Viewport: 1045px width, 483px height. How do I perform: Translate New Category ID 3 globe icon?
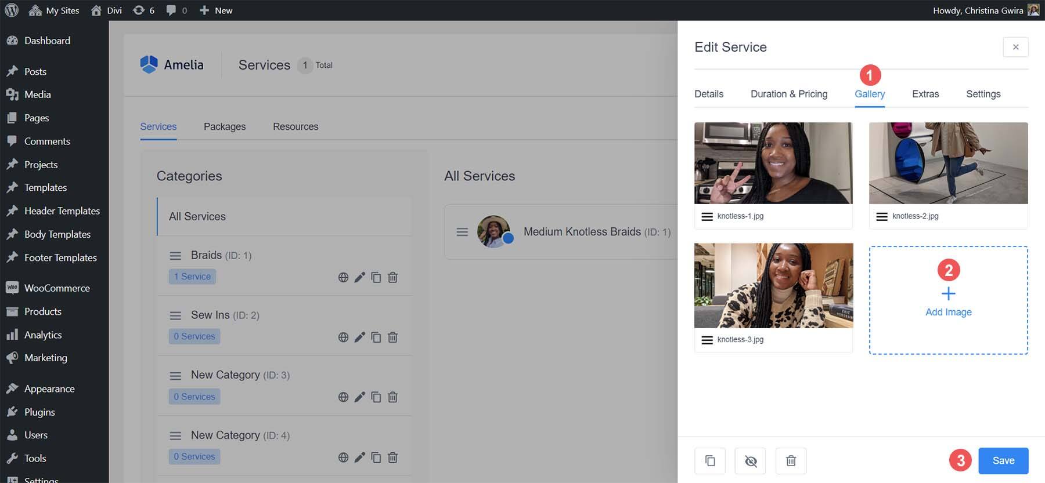pyautogui.click(x=343, y=397)
